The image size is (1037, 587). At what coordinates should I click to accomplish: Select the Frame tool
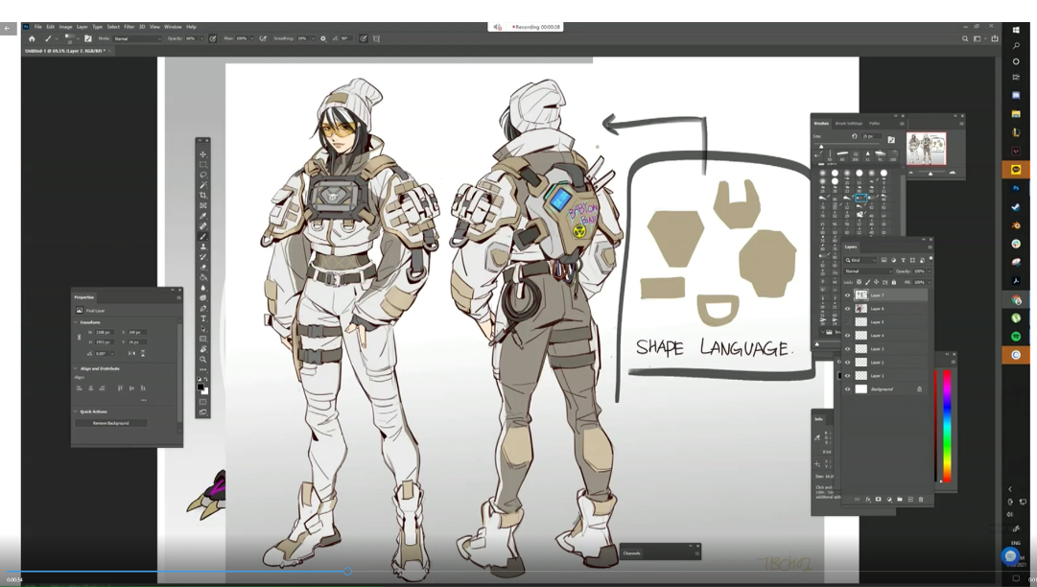tap(203, 205)
